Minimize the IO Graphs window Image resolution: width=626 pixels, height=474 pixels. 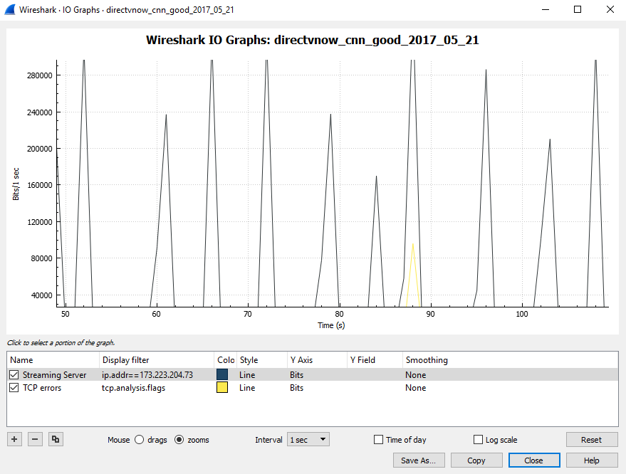546,9
